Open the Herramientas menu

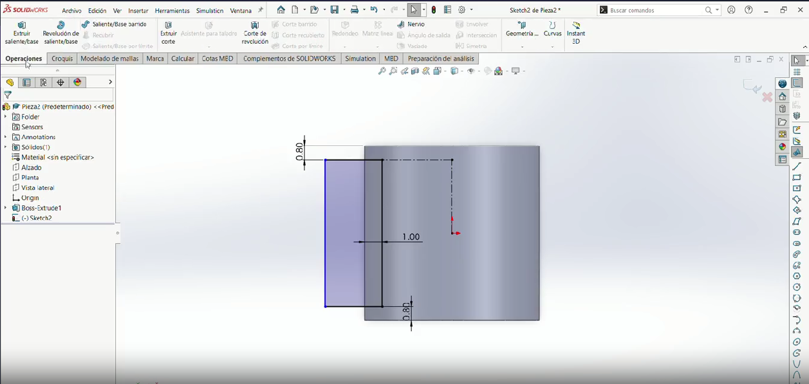[x=172, y=11]
